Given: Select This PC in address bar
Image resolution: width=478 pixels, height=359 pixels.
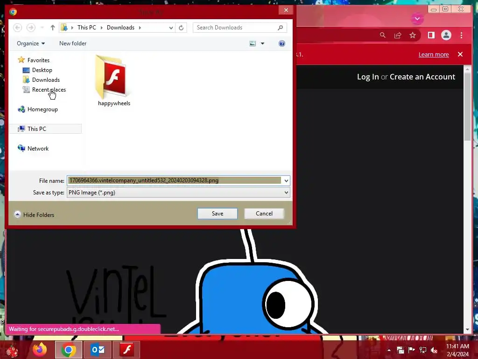Looking at the screenshot, I should coord(86,28).
